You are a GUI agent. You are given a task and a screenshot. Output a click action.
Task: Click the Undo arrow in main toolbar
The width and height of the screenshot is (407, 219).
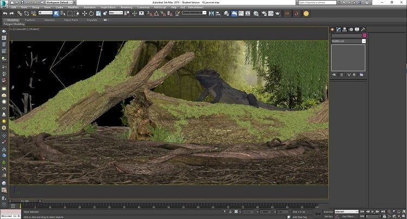(x=5, y=14)
